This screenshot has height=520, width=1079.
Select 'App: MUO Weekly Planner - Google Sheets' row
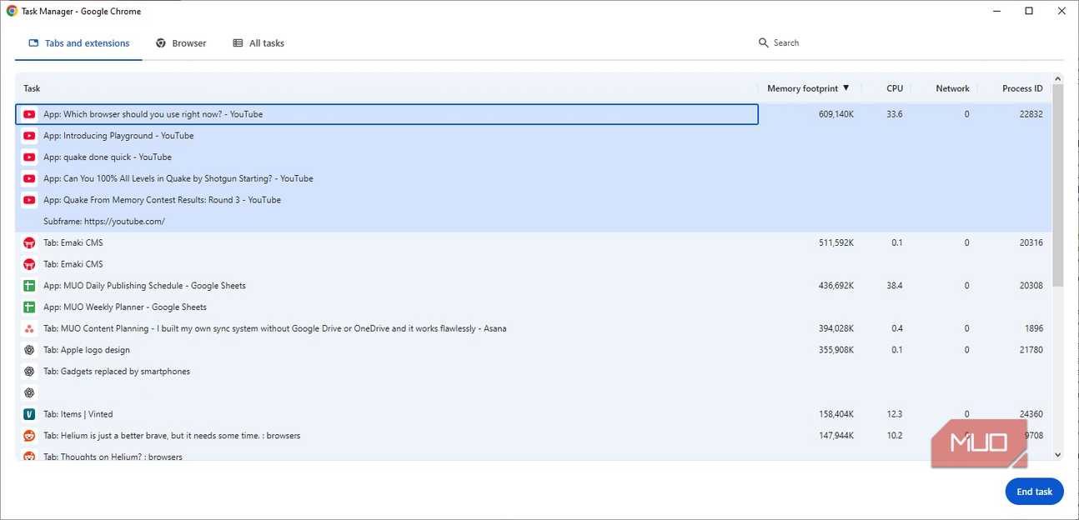click(534, 307)
